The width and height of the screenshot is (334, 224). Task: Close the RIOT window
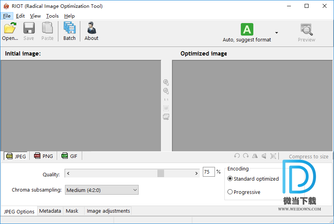click(325, 6)
